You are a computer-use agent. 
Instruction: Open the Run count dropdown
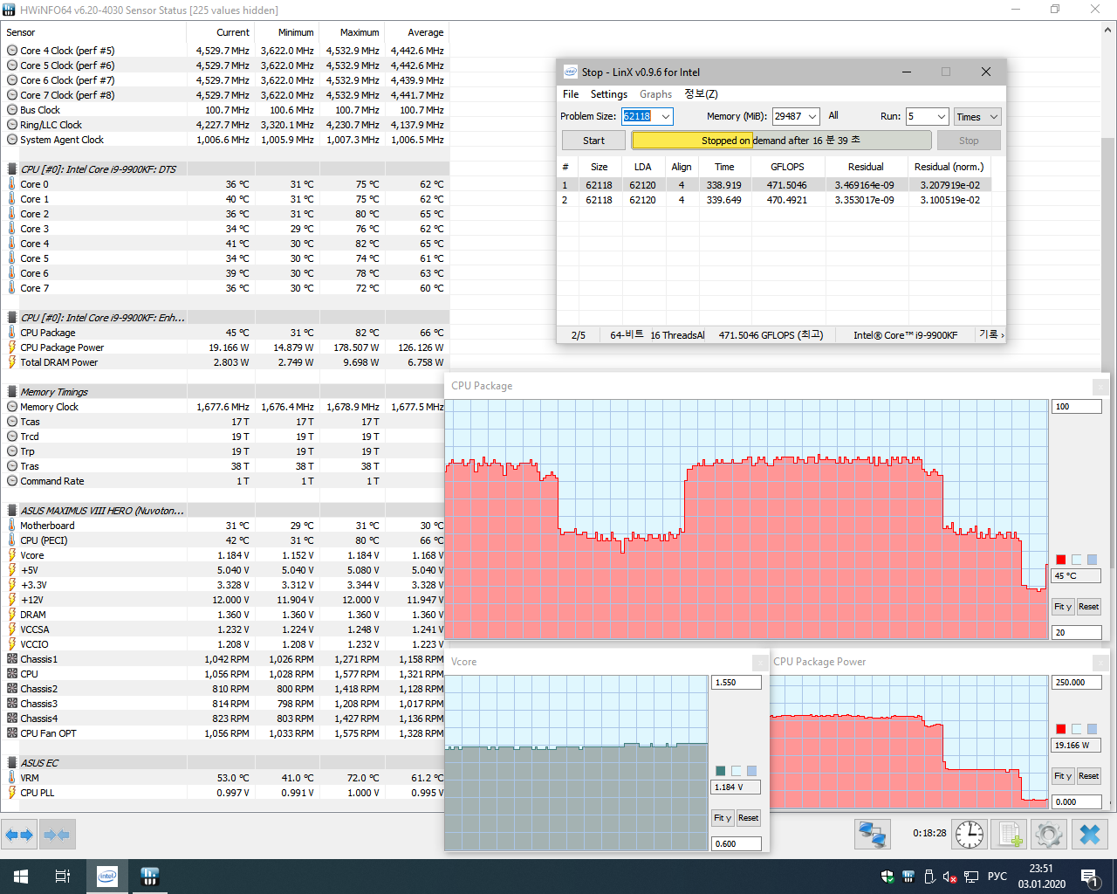coord(941,116)
